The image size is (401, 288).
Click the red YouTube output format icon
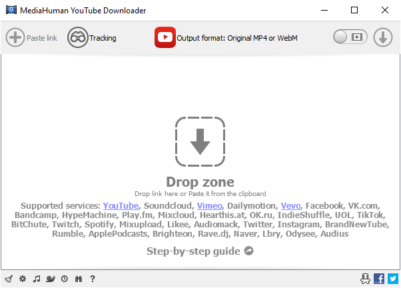[165, 38]
